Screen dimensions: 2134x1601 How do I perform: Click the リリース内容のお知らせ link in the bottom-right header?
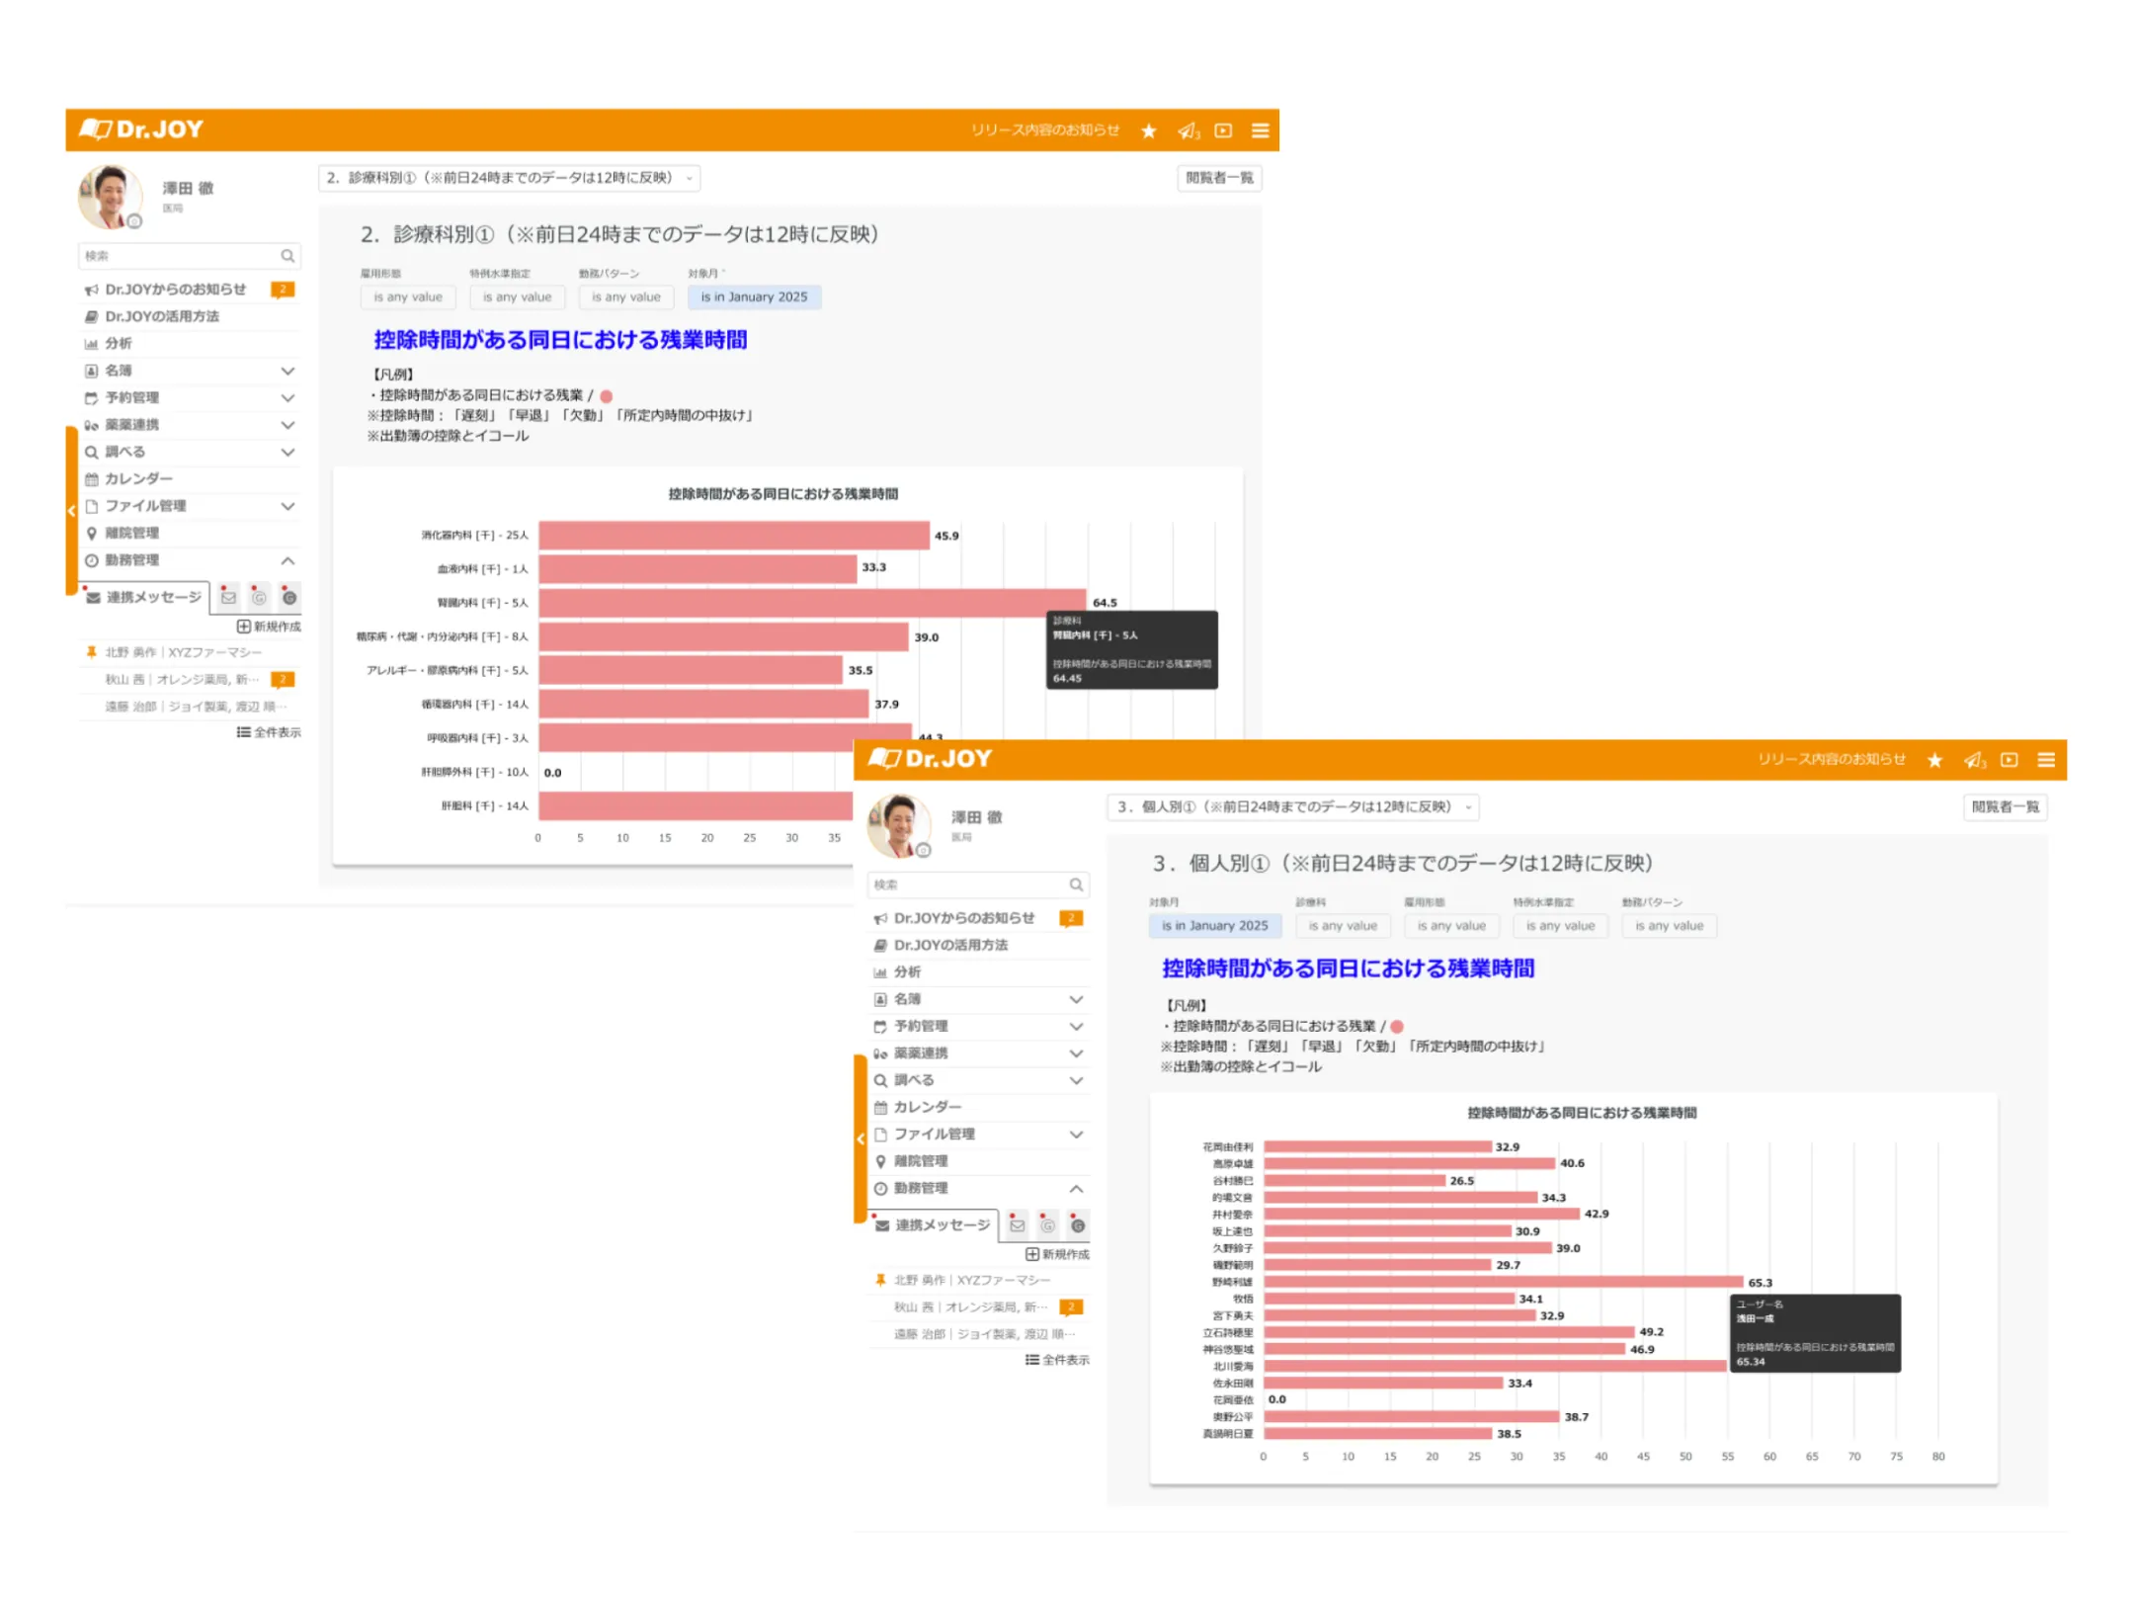[1831, 759]
